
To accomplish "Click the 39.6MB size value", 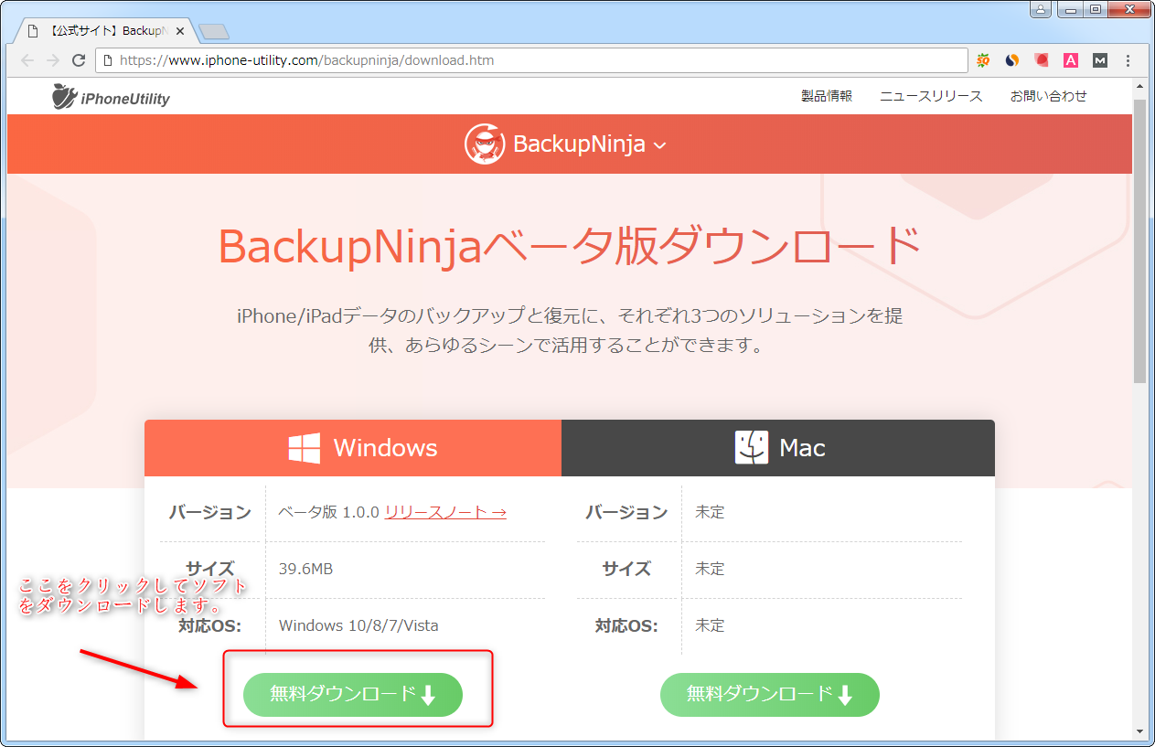I will (x=305, y=569).
